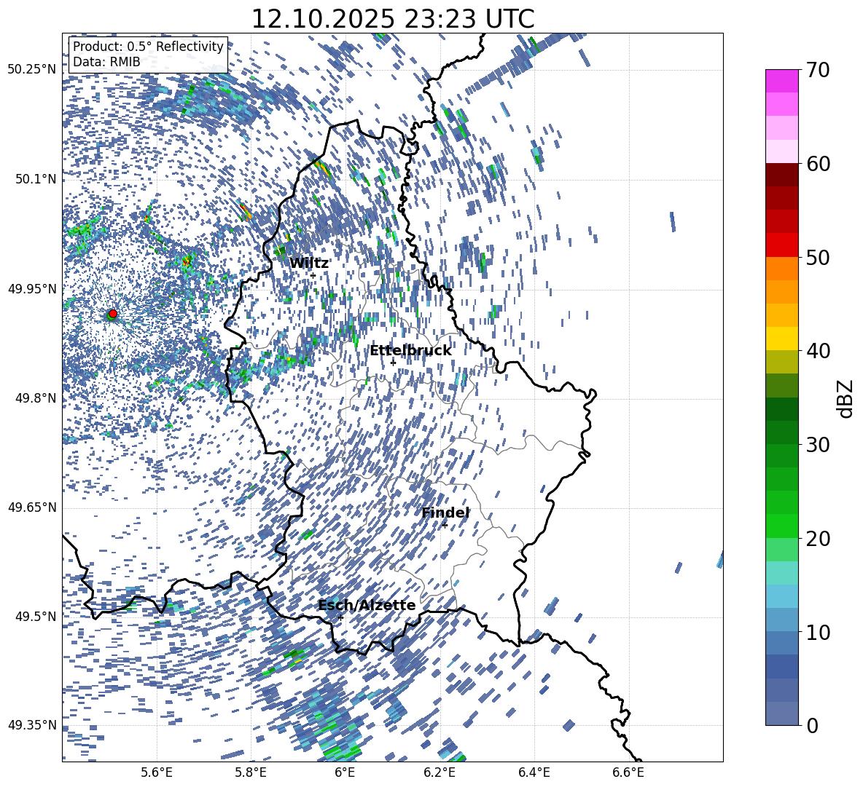Viewport: 863px width, 787px height.
Task: Click the colorbar tick label 50
Action: [x=819, y=257]
